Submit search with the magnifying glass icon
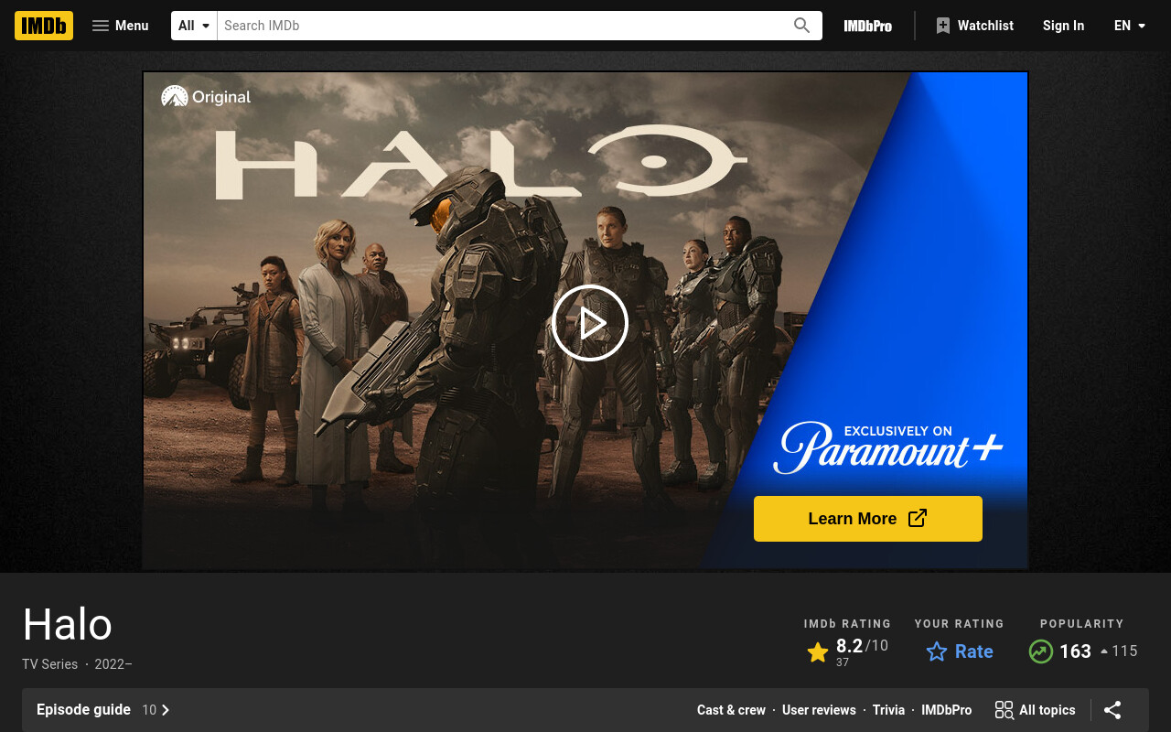The width and height of the screenshot is (1171, 732). [x=802, y=26]
